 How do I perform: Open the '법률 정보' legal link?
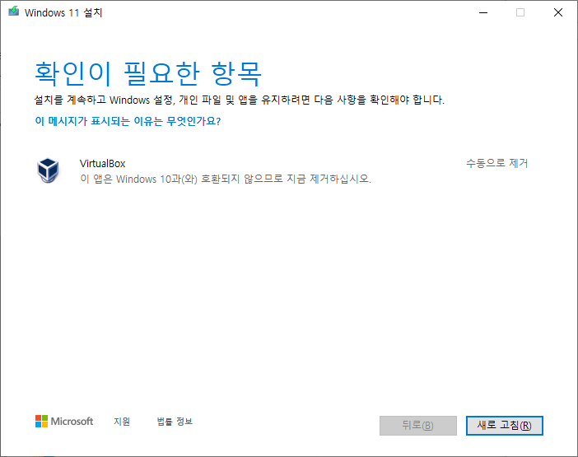(175, 422)
